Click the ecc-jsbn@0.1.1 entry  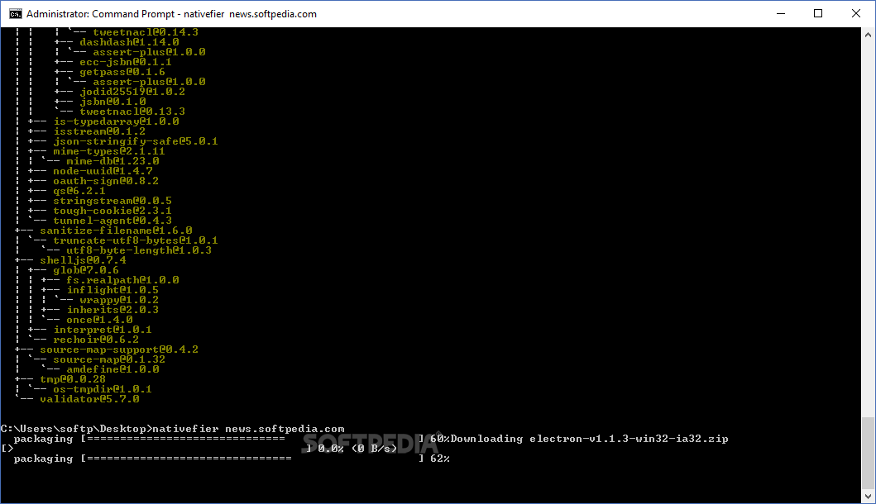pyautogui.click(x=126, y=63)
